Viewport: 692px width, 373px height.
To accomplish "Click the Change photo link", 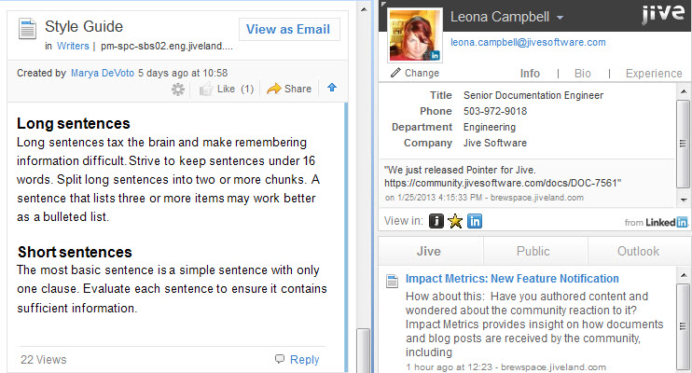I will (422, 73).
